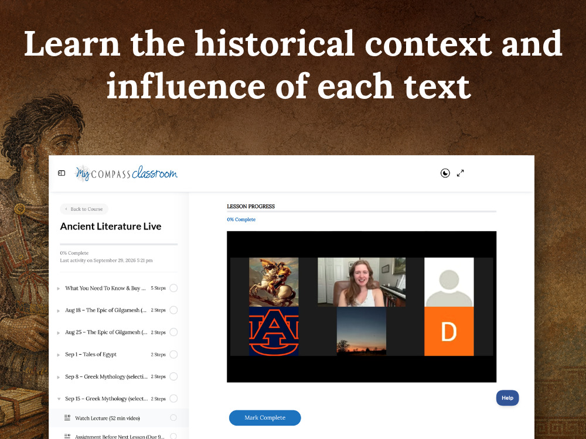586x439 pixels.
Task: Click the LESSON PROGRESS heading
Action: tap(251, 207)
